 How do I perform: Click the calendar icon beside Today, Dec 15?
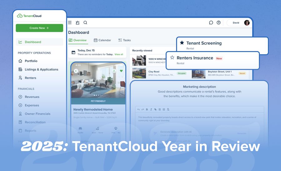73,52
